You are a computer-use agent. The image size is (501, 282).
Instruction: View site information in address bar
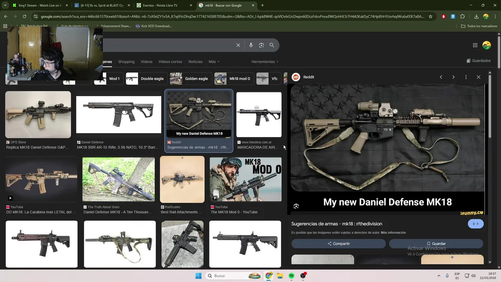(36, 16)
